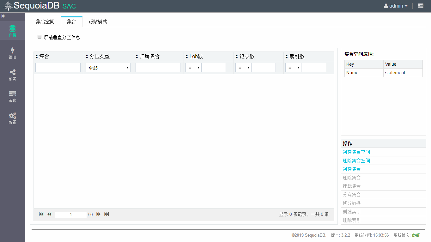The width and height of the screenshot is (431, 242).
Task: Click the version 3.2.2 footer text
Action: (341, 235)
